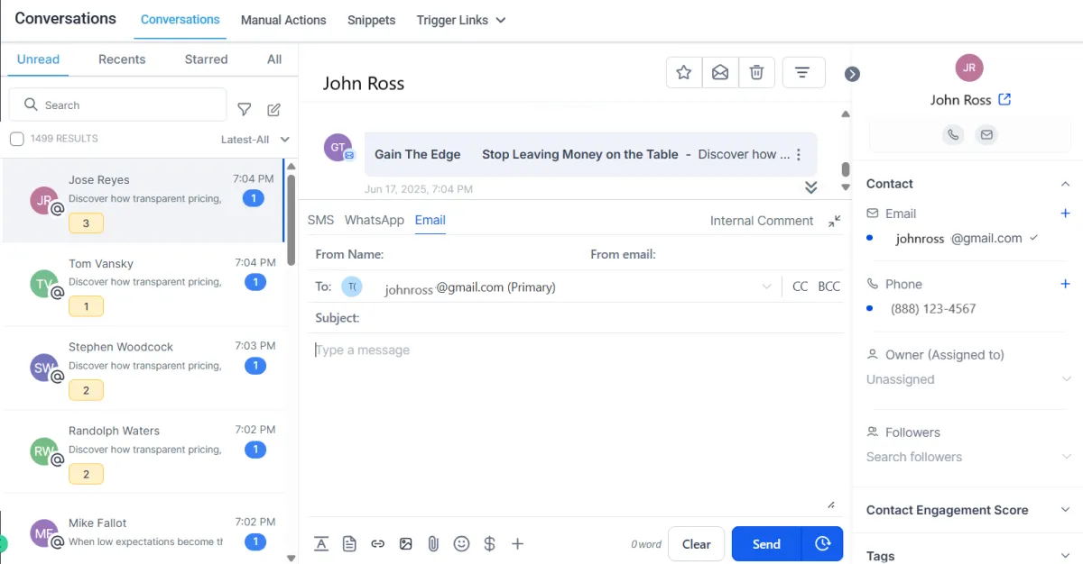Delete conversation with trash icon
Image resolution: width=1083 pixels, height=564 pixels.
coord(757,73)
